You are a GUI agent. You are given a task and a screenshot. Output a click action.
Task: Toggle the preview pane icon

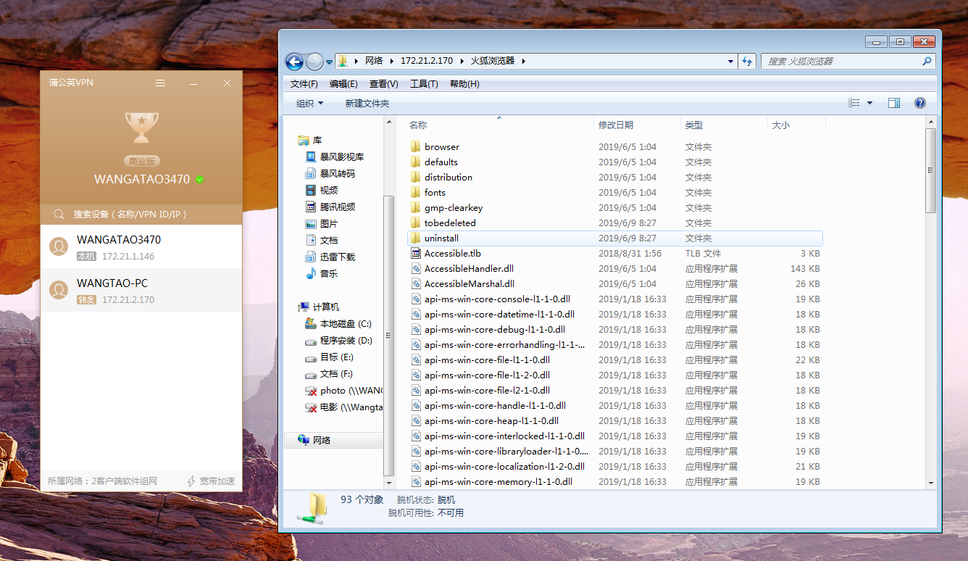tap(893, 104)
